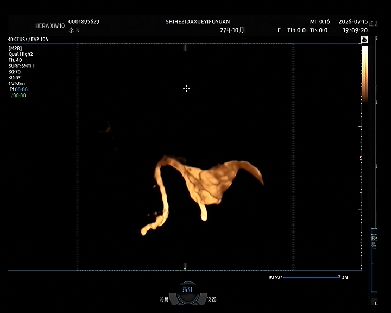
Task: Select the 指针 pointer trackball button
Action: (x=187, y=289)
